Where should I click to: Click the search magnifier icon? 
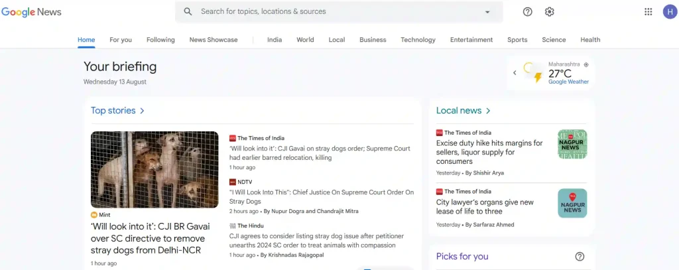(x=188, y=12)
